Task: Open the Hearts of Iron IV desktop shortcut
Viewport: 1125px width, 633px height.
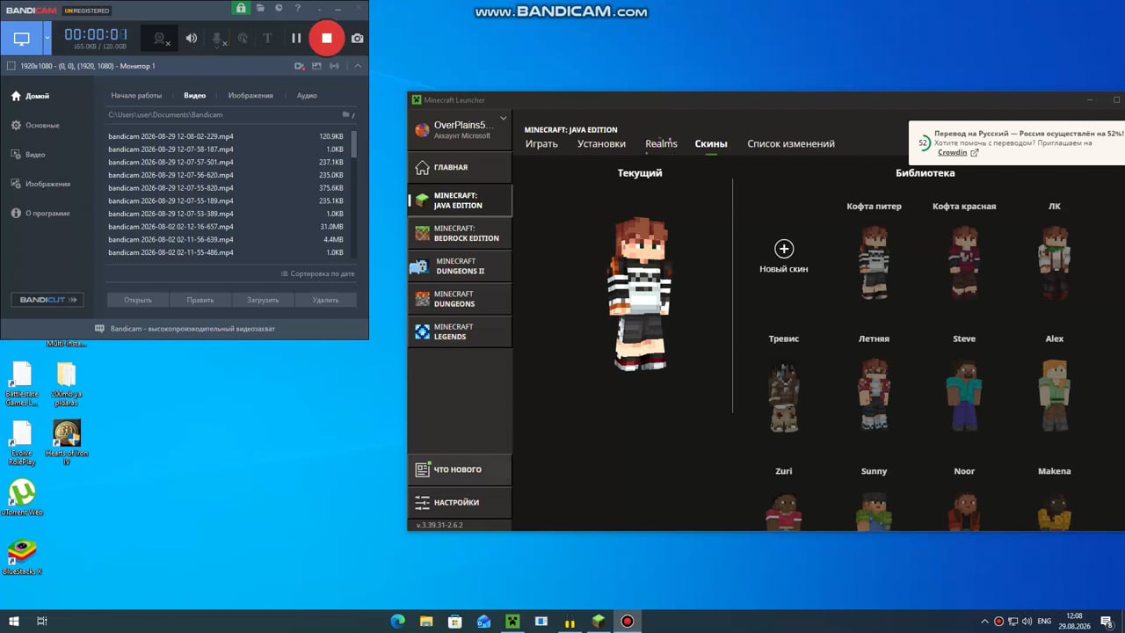Action: pyautogui.click(x=67, y=442)
